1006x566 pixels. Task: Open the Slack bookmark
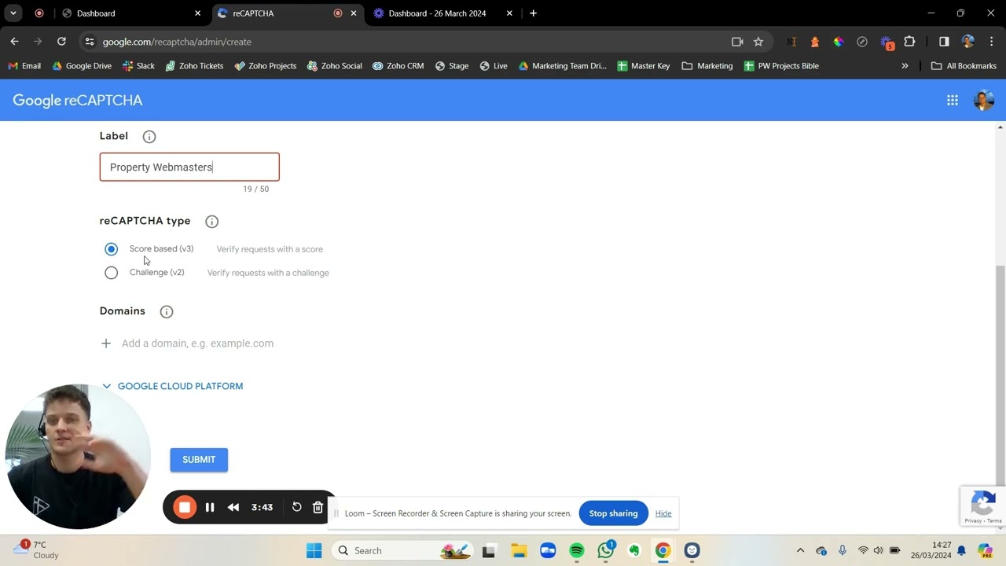[x=138, y=66]
